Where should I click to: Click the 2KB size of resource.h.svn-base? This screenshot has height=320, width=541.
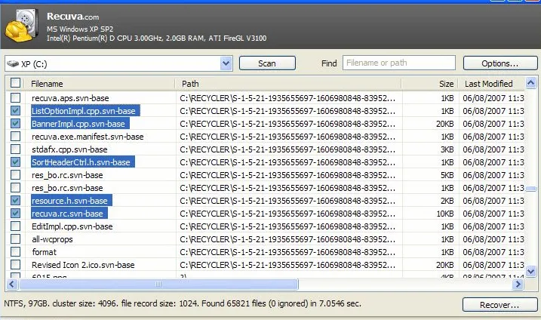coord(447,201)
